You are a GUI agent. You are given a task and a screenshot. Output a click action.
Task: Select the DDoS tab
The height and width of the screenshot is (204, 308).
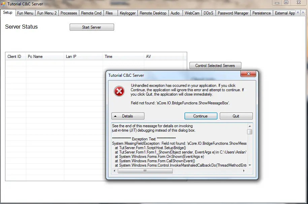pyautogui.click(x=208, y=13)
